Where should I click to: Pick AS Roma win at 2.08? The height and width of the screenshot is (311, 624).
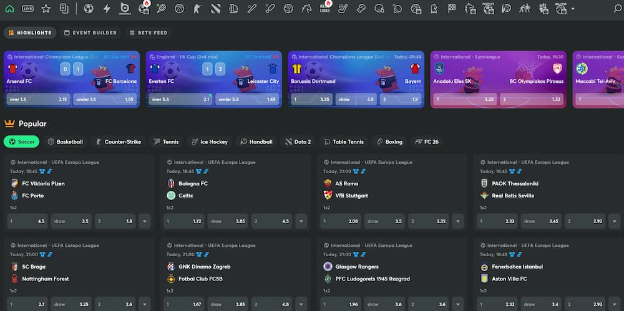click(341, 221)
